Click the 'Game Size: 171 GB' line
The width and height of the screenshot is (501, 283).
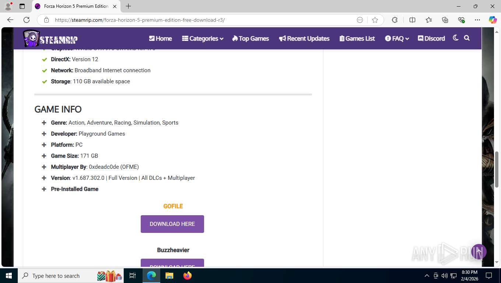(74, 156)
